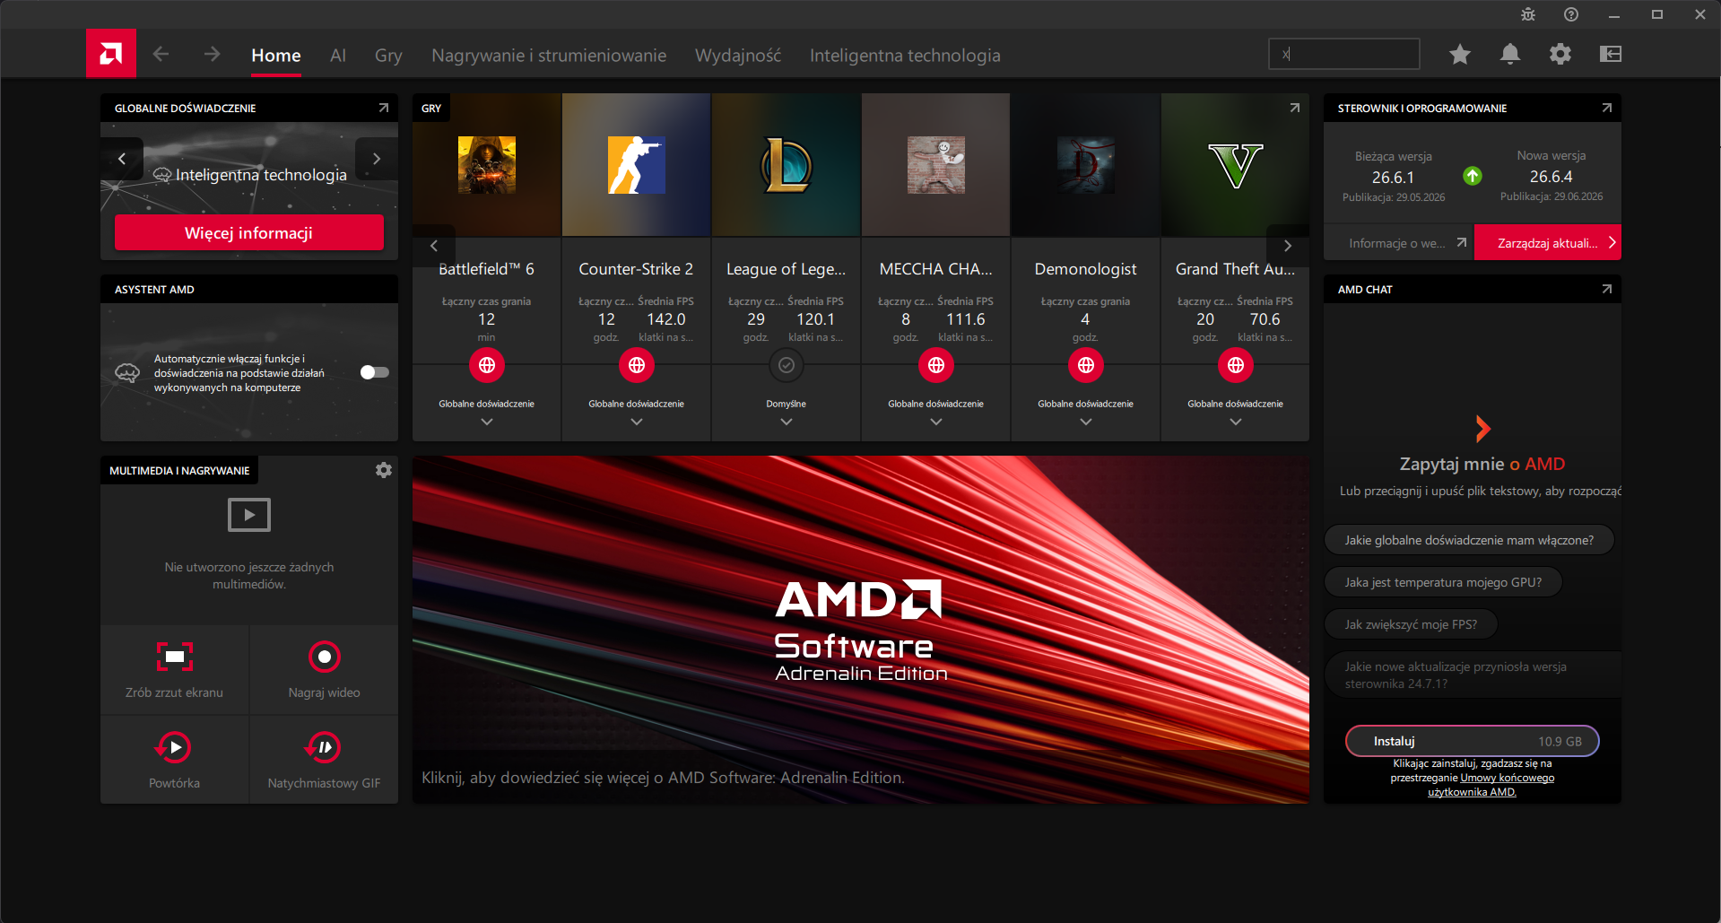Open the Wydajność tab

tap(738, 55)
